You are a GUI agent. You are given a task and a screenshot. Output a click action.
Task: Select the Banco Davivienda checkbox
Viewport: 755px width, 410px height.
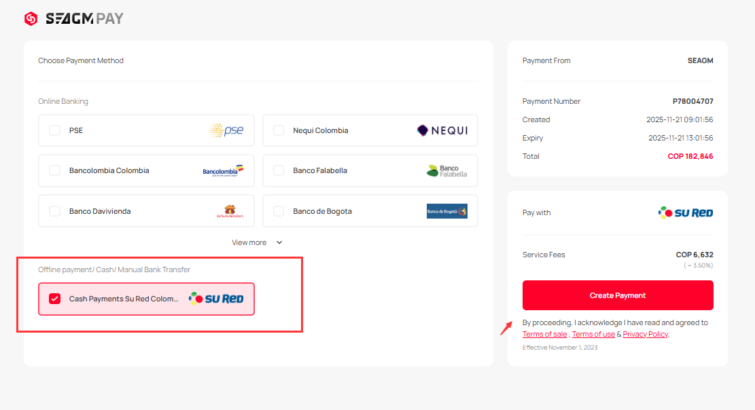55,211
